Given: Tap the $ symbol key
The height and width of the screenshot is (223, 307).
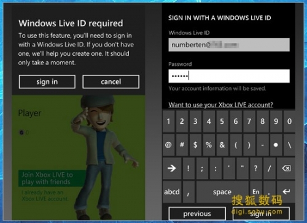Looking at the screenshot, I should [195, 145].
